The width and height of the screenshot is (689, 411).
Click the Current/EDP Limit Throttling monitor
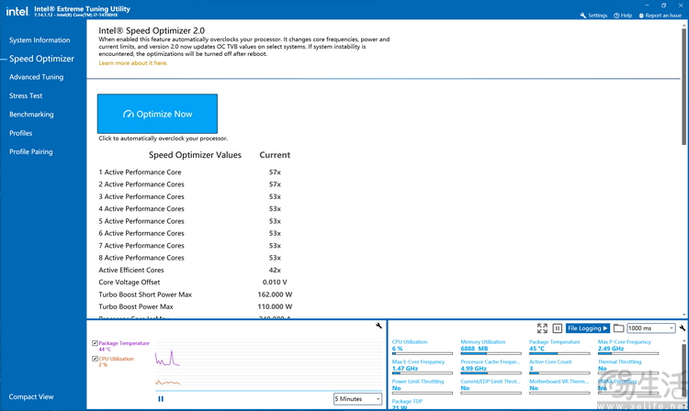tap(491, 386)
